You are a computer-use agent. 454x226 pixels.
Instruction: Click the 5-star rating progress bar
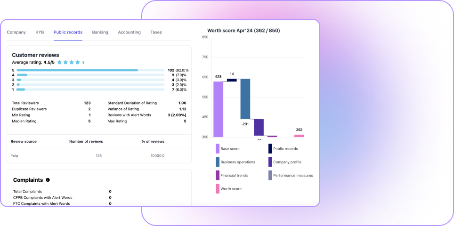90,70
